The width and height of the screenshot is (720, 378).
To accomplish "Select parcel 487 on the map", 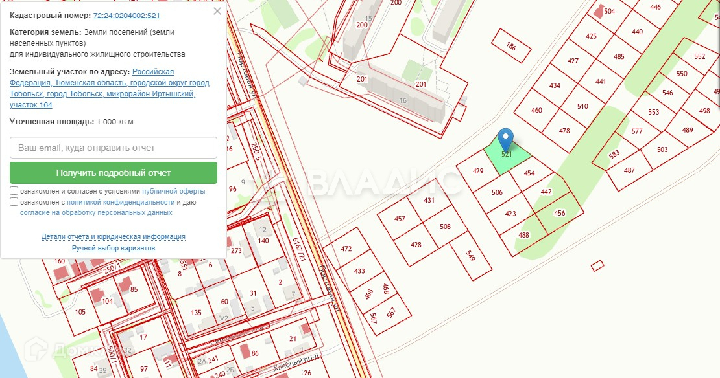I will [x=629, y=171].
